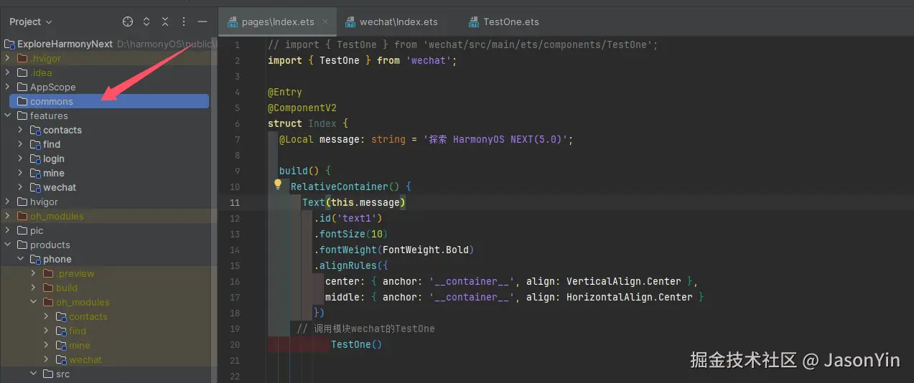
Task: Expand the contacts module under features
Action: 21,130
